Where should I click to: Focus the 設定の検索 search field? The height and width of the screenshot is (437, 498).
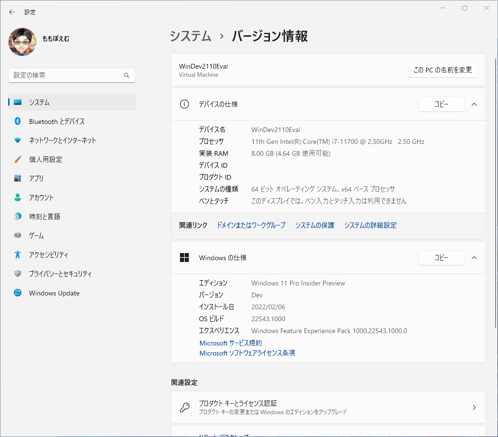72,75
